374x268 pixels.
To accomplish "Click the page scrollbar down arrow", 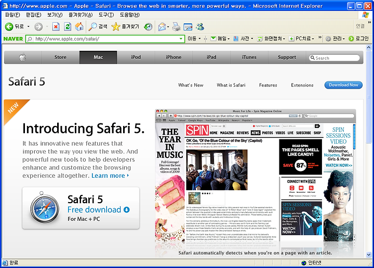I will (369, 255).
